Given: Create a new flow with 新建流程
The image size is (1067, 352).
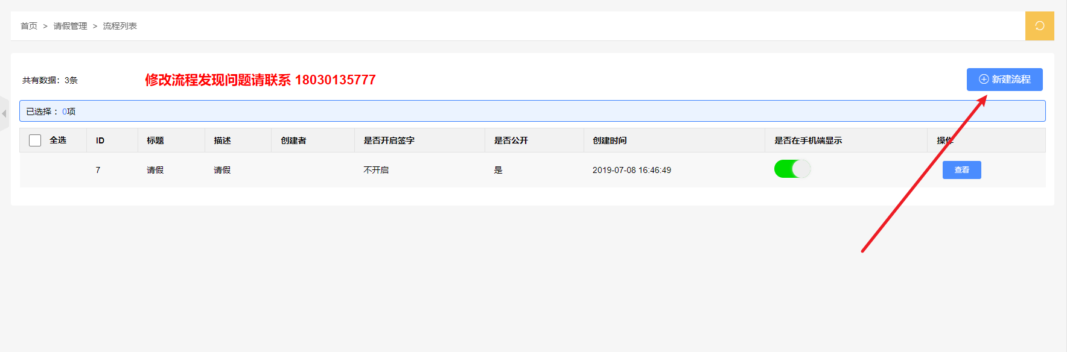Looking at the screenshot, I should tap(1004, 80).
